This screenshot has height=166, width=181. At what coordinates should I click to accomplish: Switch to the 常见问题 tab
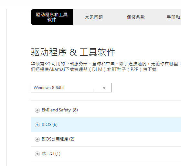click(x=94, y=17)
